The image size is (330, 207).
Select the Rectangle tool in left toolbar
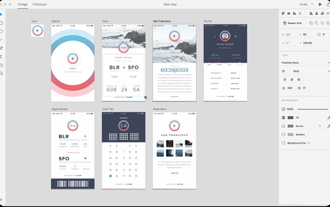[x=1, y=23]
